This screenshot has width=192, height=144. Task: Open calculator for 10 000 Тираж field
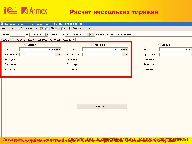pyautogui.click(x=57, y=50)
